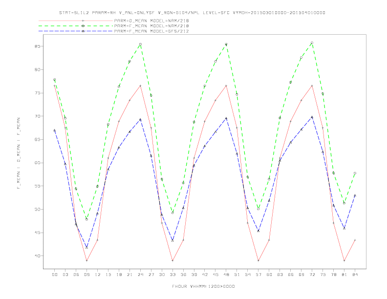387x299 pixels.
Task: Click the x-axis tick label 42
Action: (205, 275)
